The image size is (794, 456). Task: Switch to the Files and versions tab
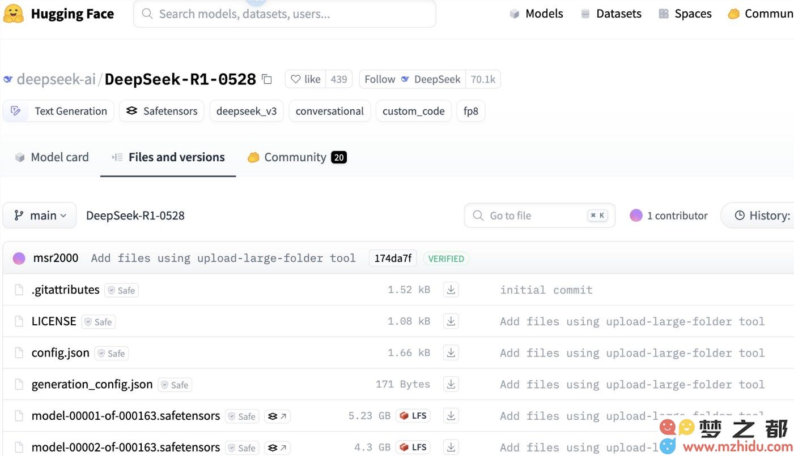(168, 157)
